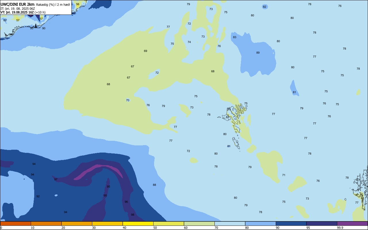Click the bright yellow 40–50 legend swatch
The image size is (368, 230).
[138, 224]
